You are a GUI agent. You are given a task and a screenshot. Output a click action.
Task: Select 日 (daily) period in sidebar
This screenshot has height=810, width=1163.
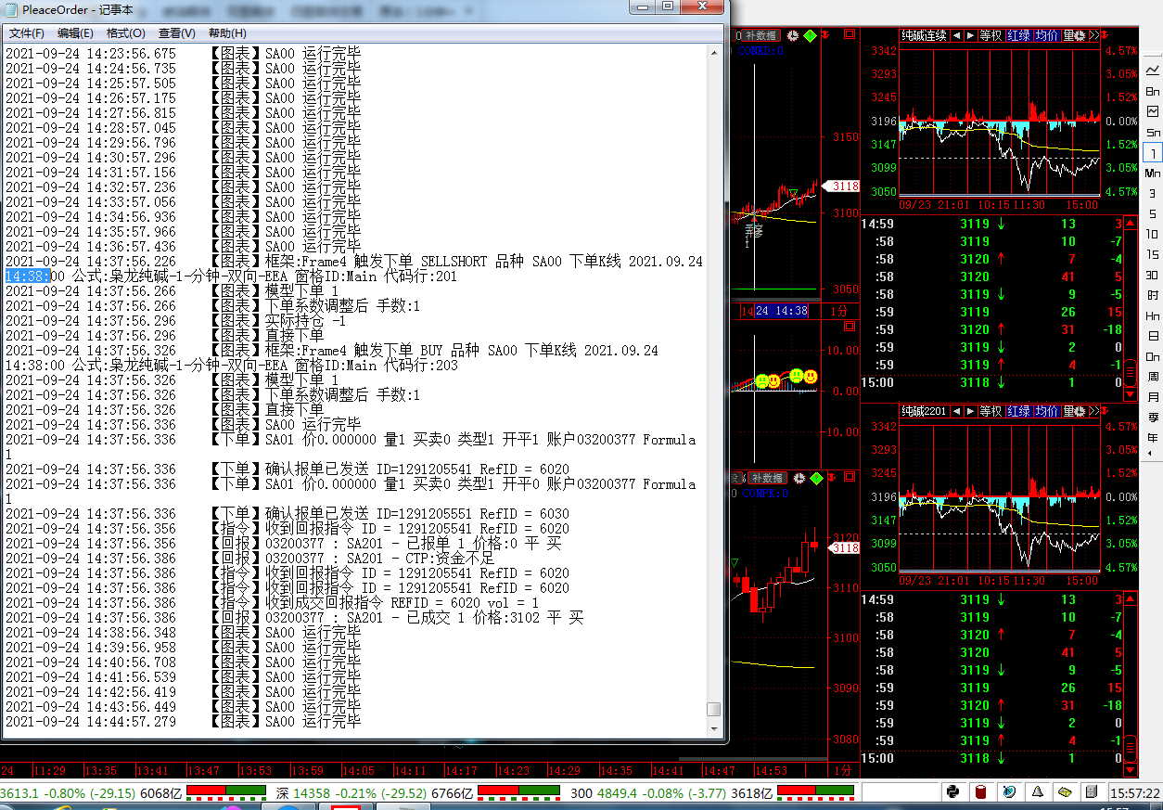pyautogui.click(x=1153, y=336)
